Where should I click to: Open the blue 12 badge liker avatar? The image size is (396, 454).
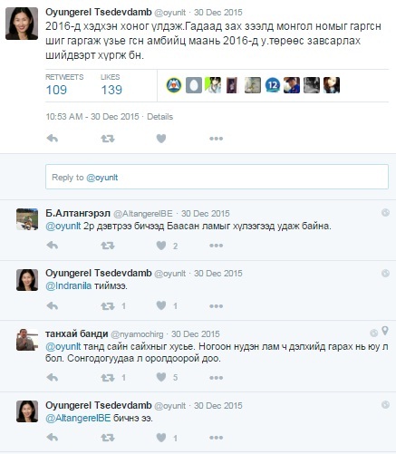(x=273, y=85)
